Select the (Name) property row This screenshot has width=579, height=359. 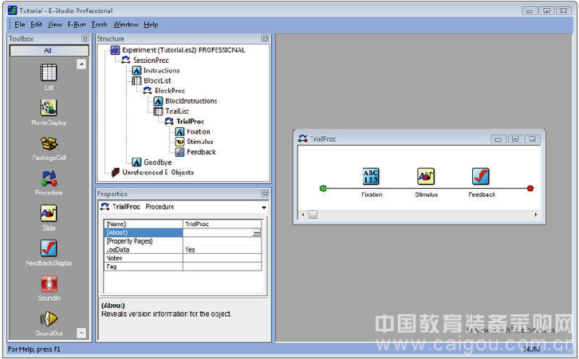click(x=183, y=224)
